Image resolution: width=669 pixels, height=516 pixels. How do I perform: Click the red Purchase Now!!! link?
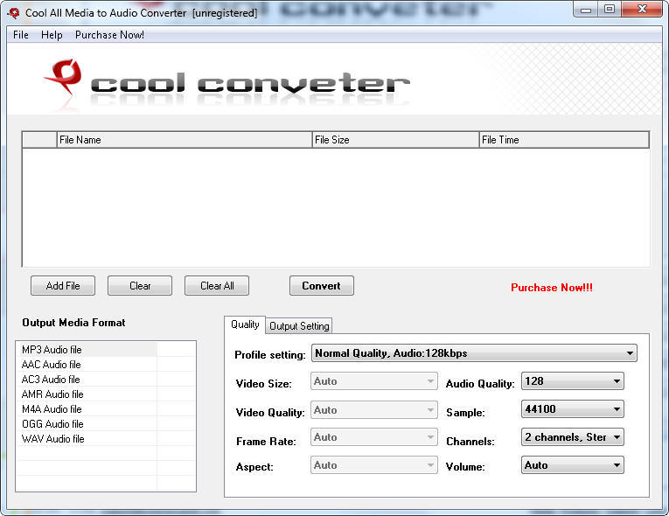pos(552,288)
